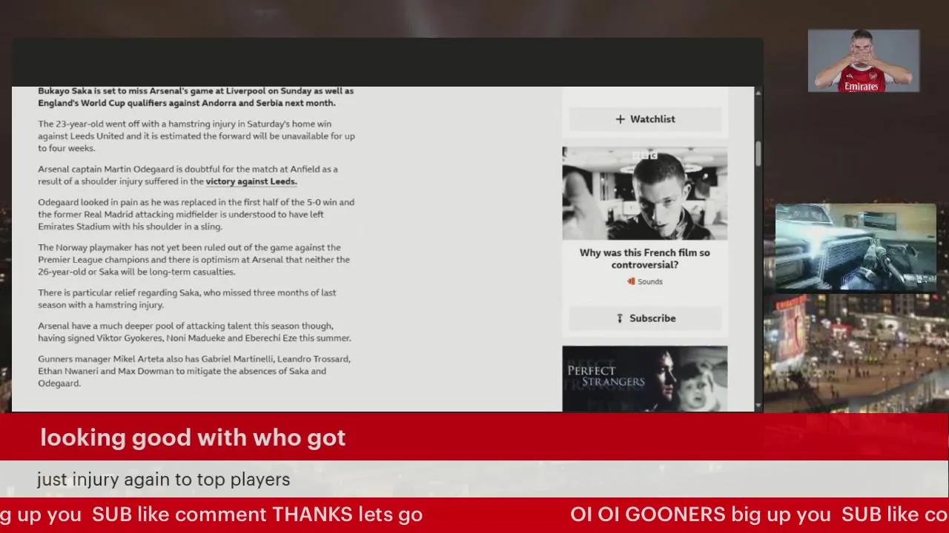The height and width of the screenshot is (533, 949).
Task: Click the 'looking good with who got' banner text
Action: click(x=193, y=438)
